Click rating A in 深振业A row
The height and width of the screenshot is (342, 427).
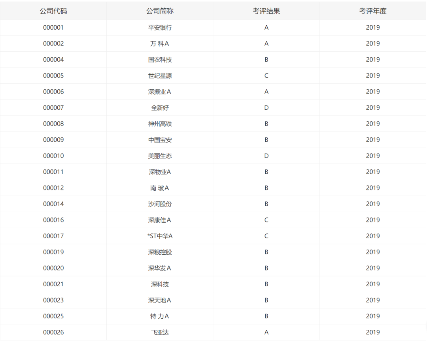(266, 92)
